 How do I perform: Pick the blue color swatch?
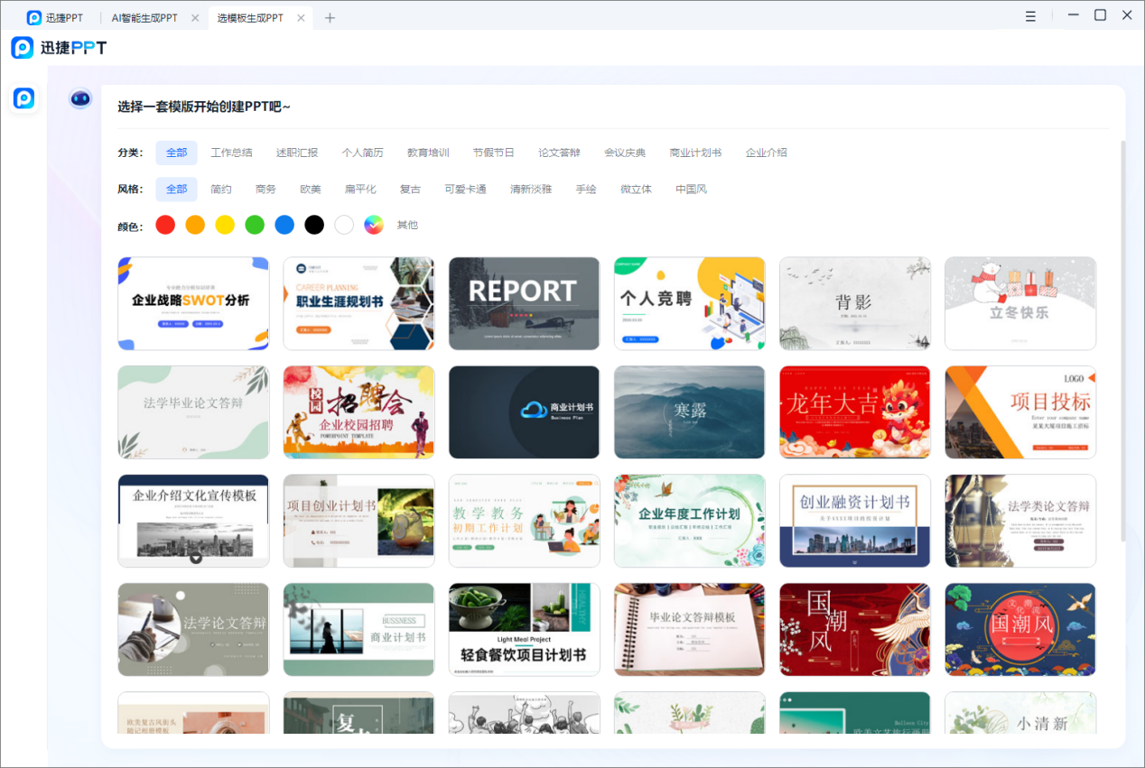[x=284, y=225]
